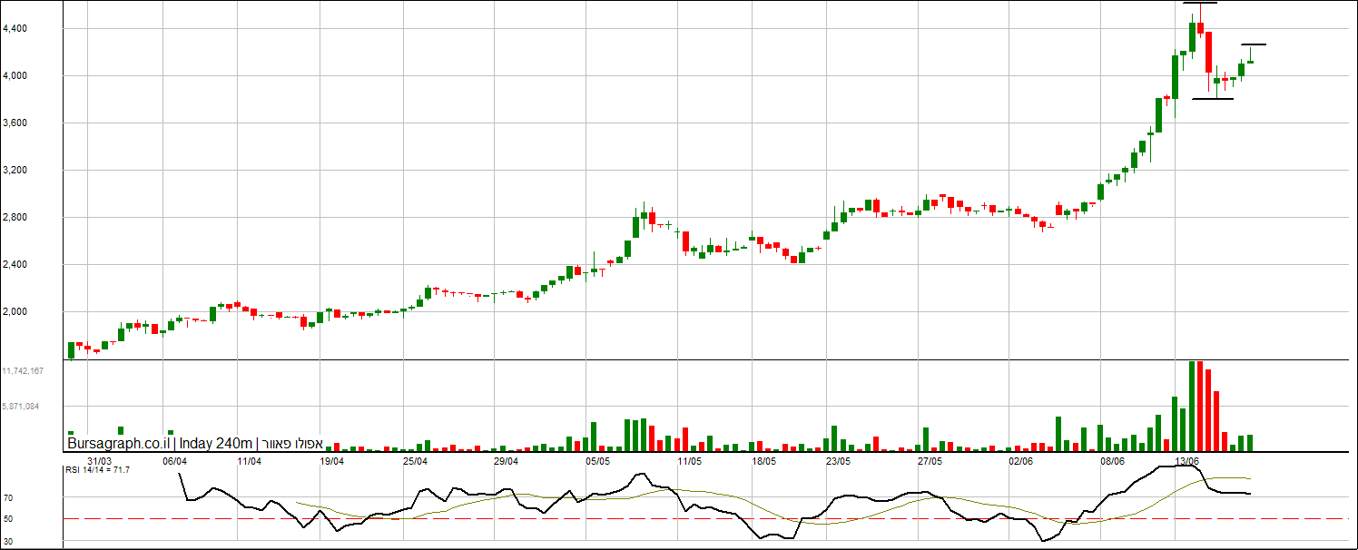The width and height of the screenshot is (1358, 550).
Task: Click the RSI 30 level label
Action: coord(7,542)
